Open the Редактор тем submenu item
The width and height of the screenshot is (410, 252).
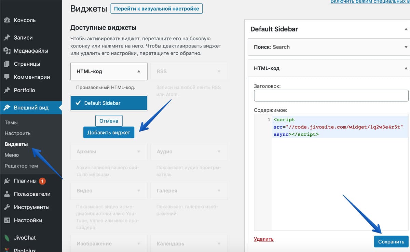click(x=21, y=166)
